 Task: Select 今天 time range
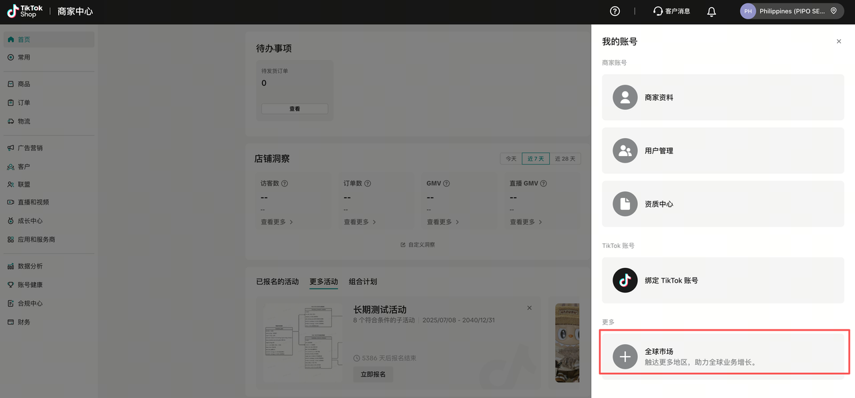[511, 159]
